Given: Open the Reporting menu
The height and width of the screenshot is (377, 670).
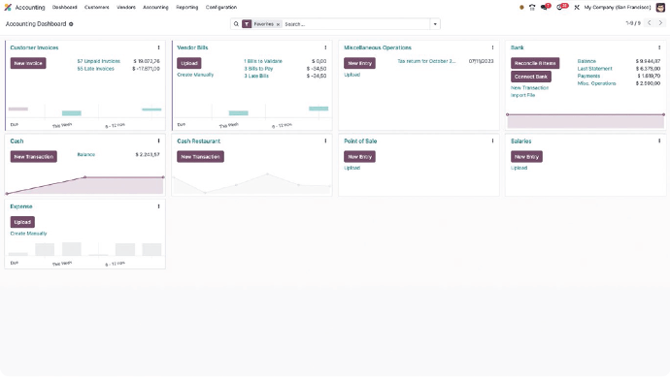Looking at the screenshot, I should (187, 7).
